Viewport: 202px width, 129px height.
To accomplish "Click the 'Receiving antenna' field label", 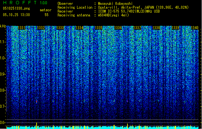I will (x=74, y=15).
